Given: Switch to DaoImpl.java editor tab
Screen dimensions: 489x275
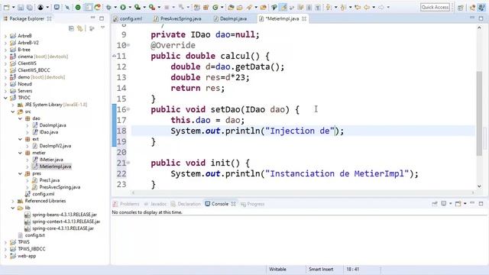Looking at the screenshot, I should pyautogui.click(x=231, y=18).
